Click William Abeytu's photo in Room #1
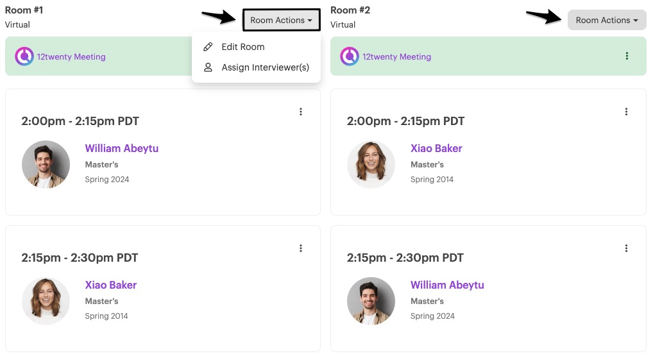 tap(46, 164)
